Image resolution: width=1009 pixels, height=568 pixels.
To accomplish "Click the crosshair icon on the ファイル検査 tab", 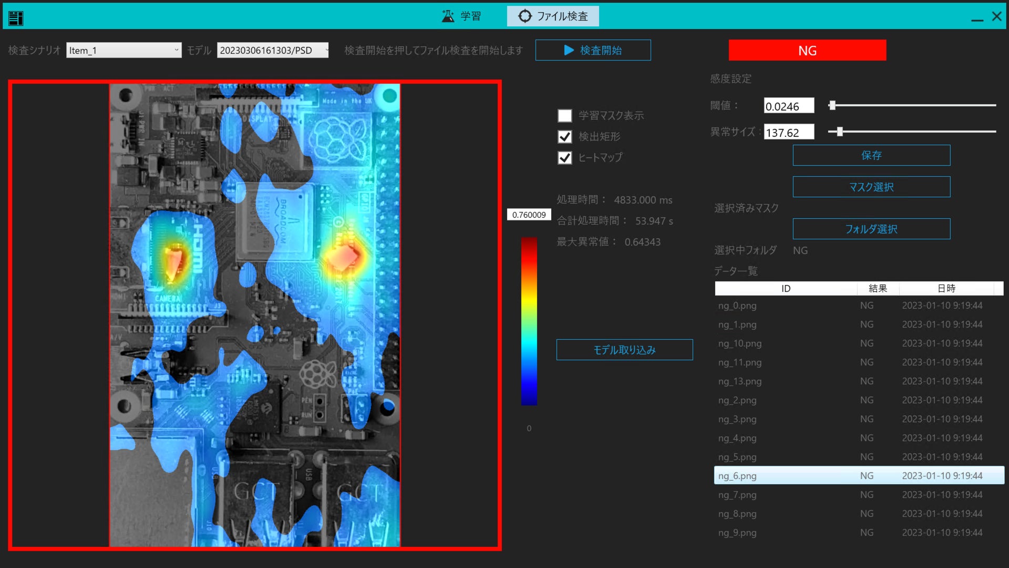I will pyautogui.click(x=524, y=16).
